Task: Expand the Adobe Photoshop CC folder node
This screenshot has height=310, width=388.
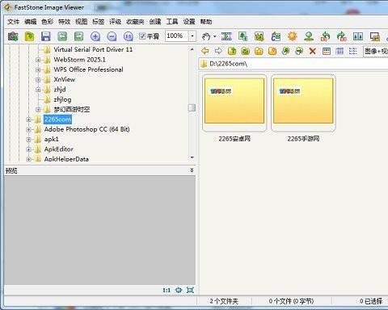Action: pos(28,129)
